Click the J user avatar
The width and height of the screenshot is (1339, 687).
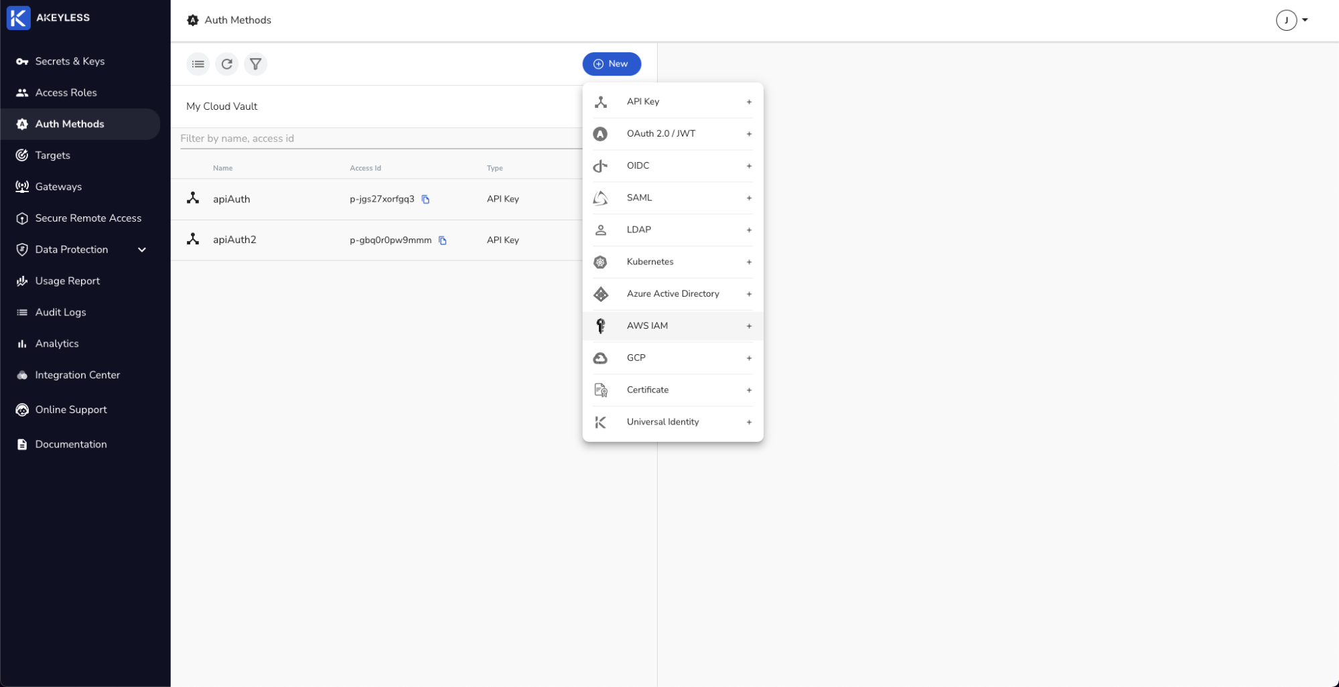[1286, 20]
